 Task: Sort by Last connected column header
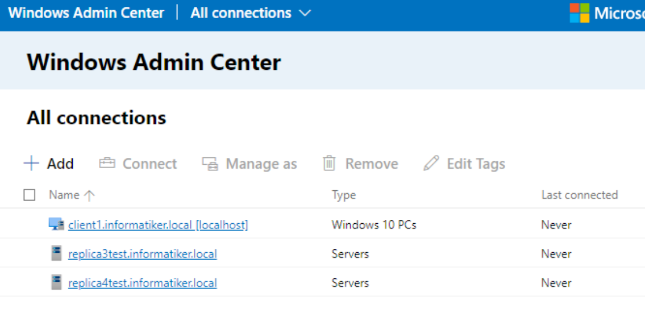coord(580,195)
